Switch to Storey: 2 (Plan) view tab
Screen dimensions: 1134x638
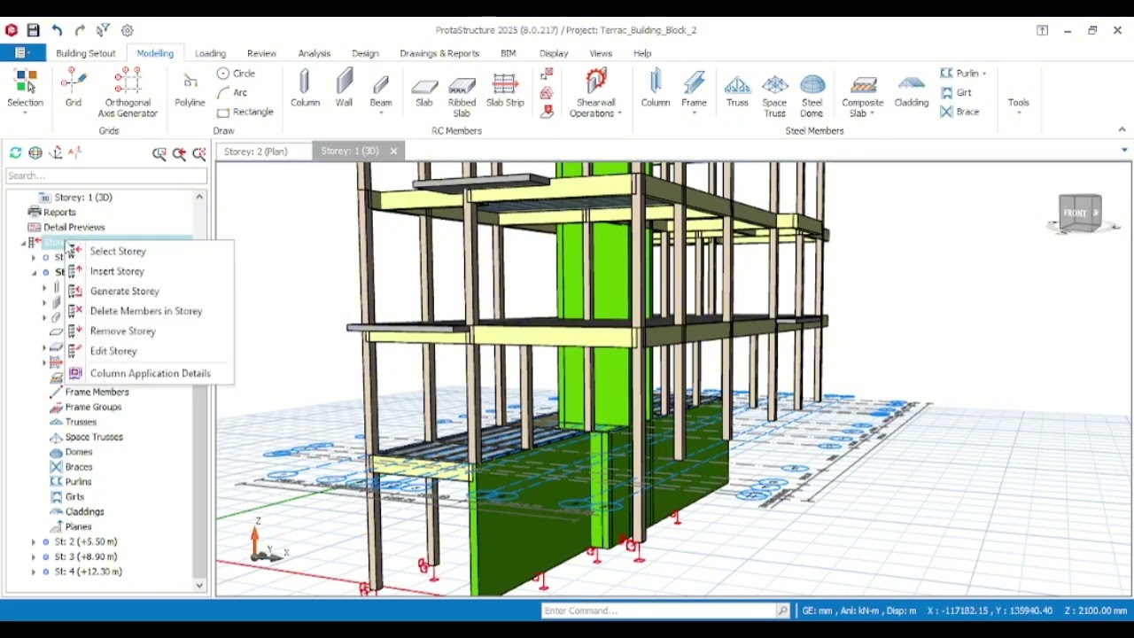(x=256, y=152)
